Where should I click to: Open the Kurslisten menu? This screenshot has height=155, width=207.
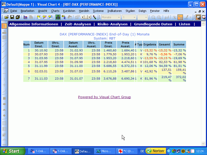coord(69,11)
